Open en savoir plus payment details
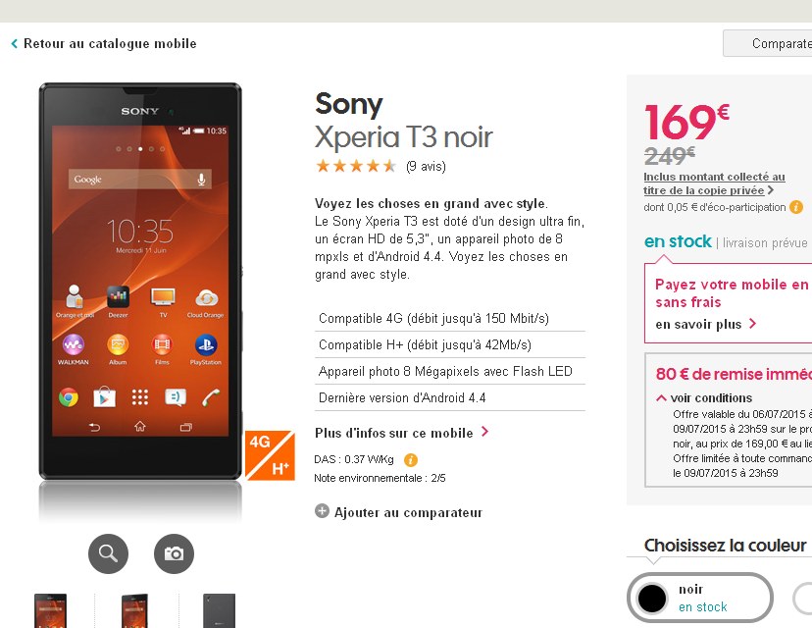This screenshot has height=628, width=812. (x=706, y=325)
